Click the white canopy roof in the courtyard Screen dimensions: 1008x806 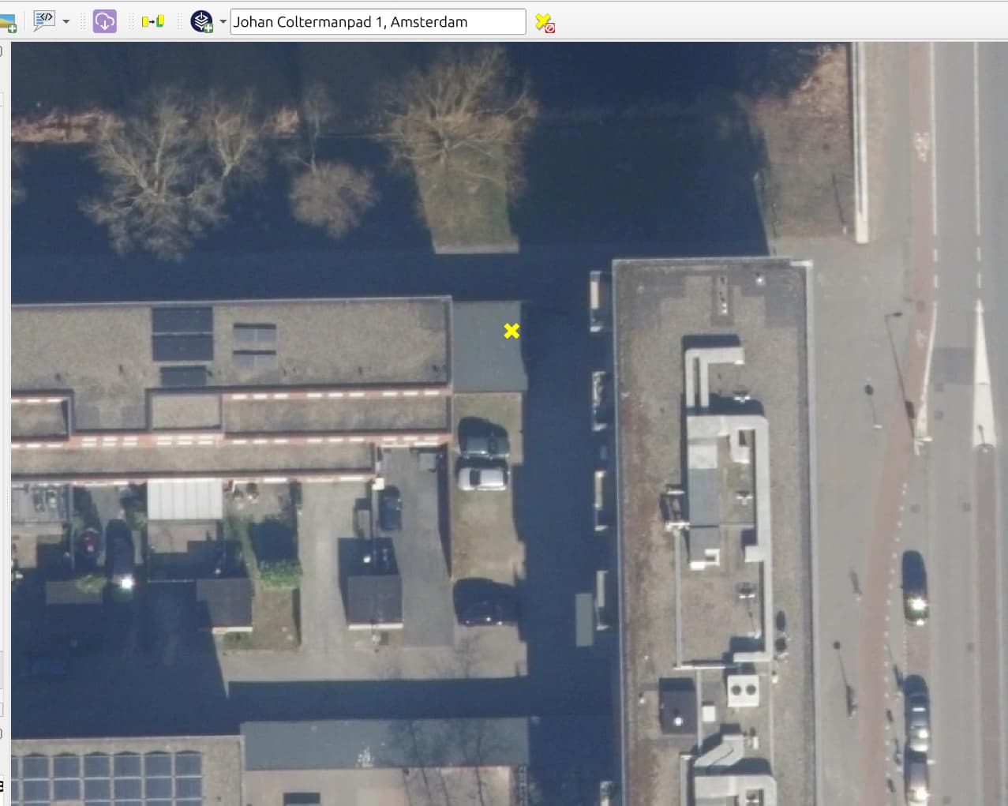185,499
